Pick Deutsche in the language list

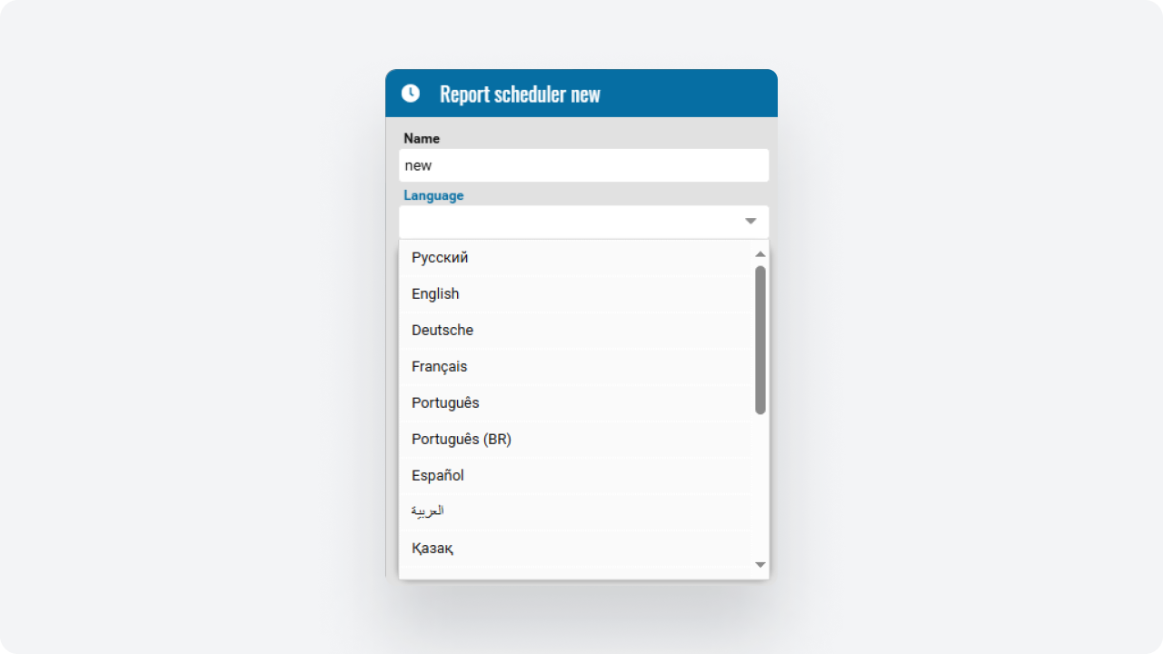pos(442,331)
